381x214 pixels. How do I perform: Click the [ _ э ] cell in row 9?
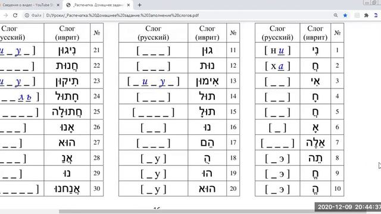tap(277, 173)
